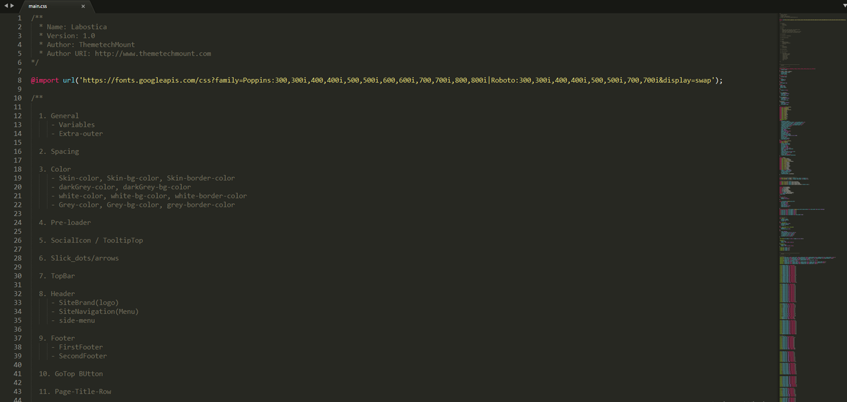Image resolution: width=847 pixels, height=402 pixels.
Task: Click the '5. SocialIcon / TooltipTop' line
Action: coord(91,240)
